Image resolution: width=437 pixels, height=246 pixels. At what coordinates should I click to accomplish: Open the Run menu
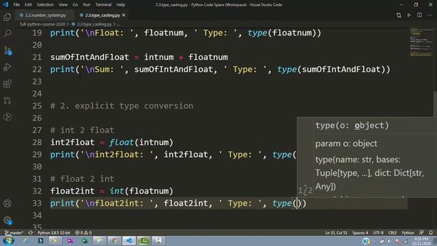pyautogui.click(x=87, y=5)
